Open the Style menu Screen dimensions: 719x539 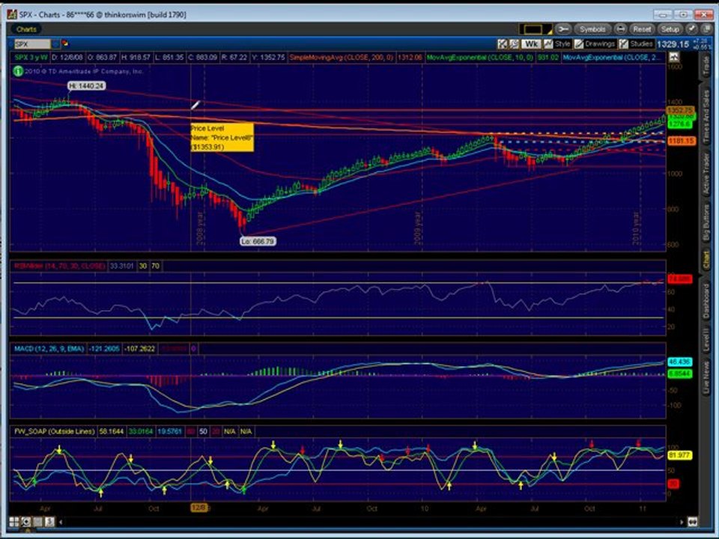[556, 44]
